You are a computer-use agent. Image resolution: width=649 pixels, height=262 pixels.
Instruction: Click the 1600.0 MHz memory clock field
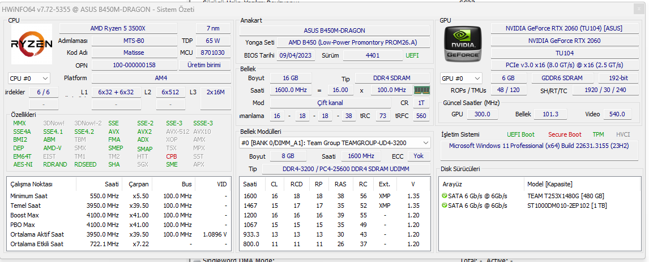click(x=291, y=90)
